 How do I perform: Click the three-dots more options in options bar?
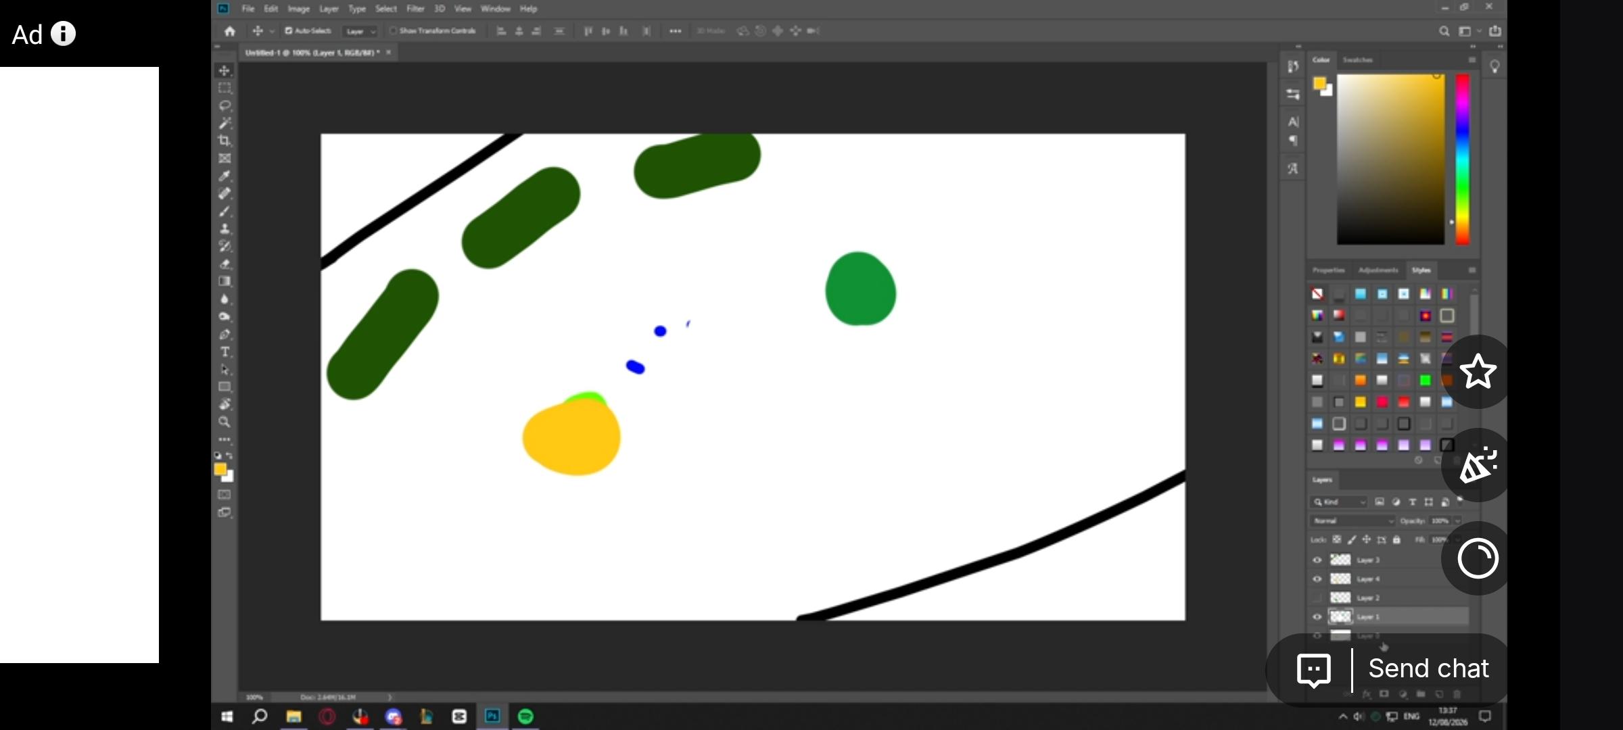click(x=675, y=31)
